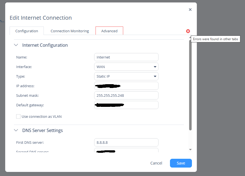Select the Configuration tab
The height and width of the screenshot is (176, 245).
point(27,31)
